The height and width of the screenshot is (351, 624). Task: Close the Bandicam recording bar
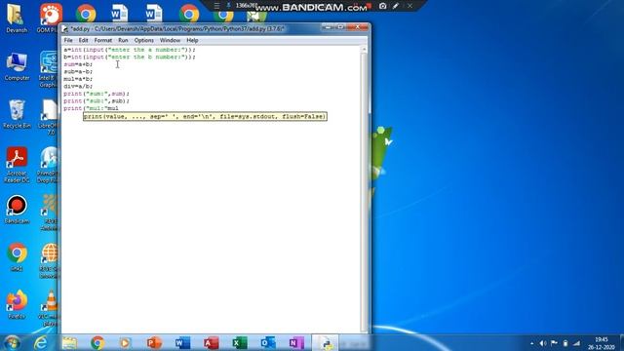point(409,6)
